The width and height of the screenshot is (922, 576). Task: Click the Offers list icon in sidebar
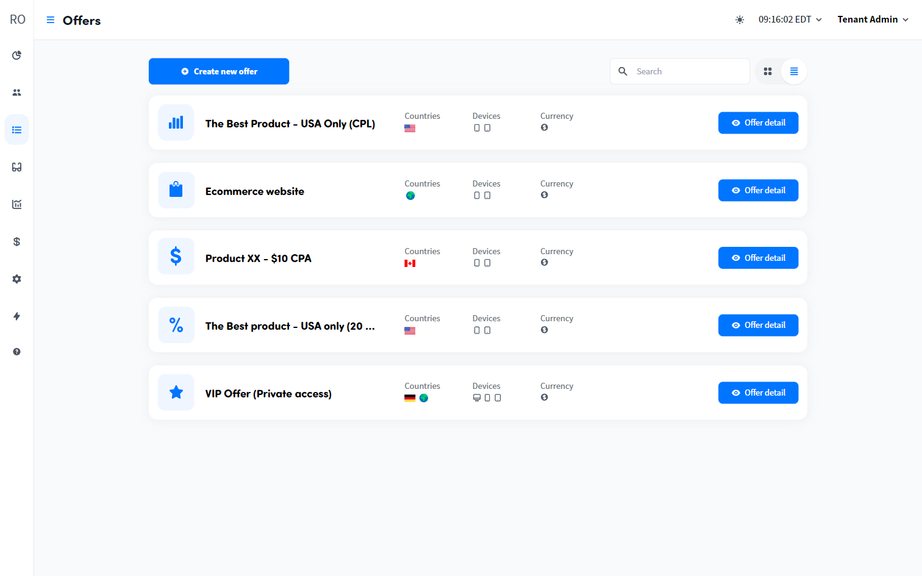(16, 129)
